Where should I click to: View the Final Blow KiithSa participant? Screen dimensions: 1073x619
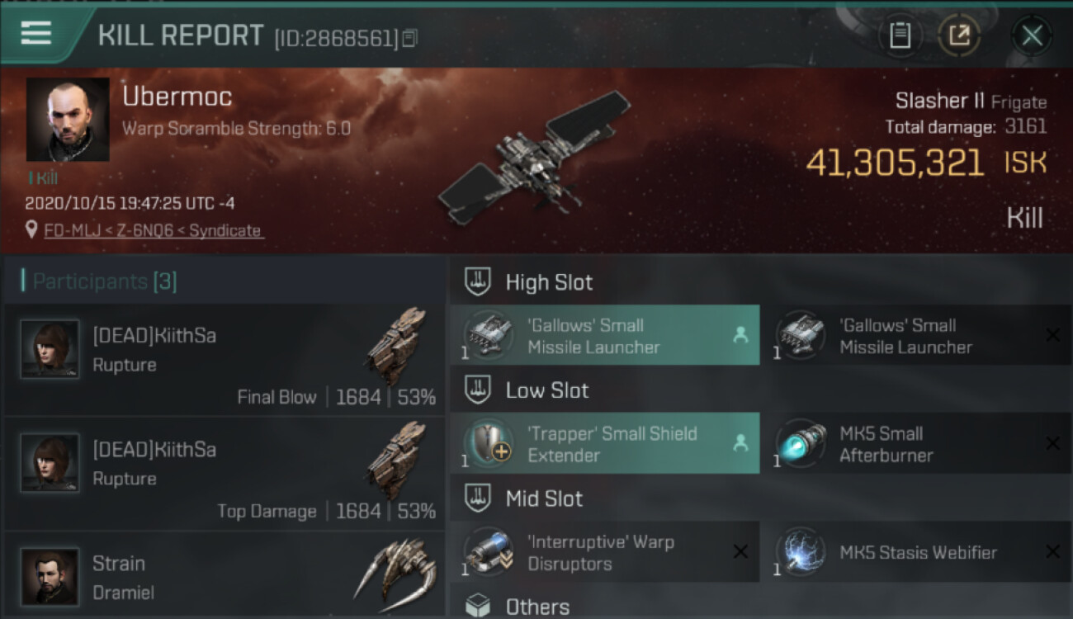[225, 359]
